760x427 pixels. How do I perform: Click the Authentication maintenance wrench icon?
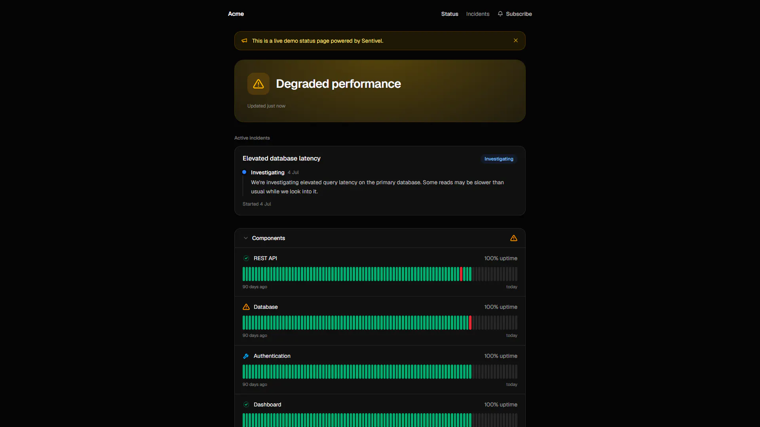click(x=246, y=356)
